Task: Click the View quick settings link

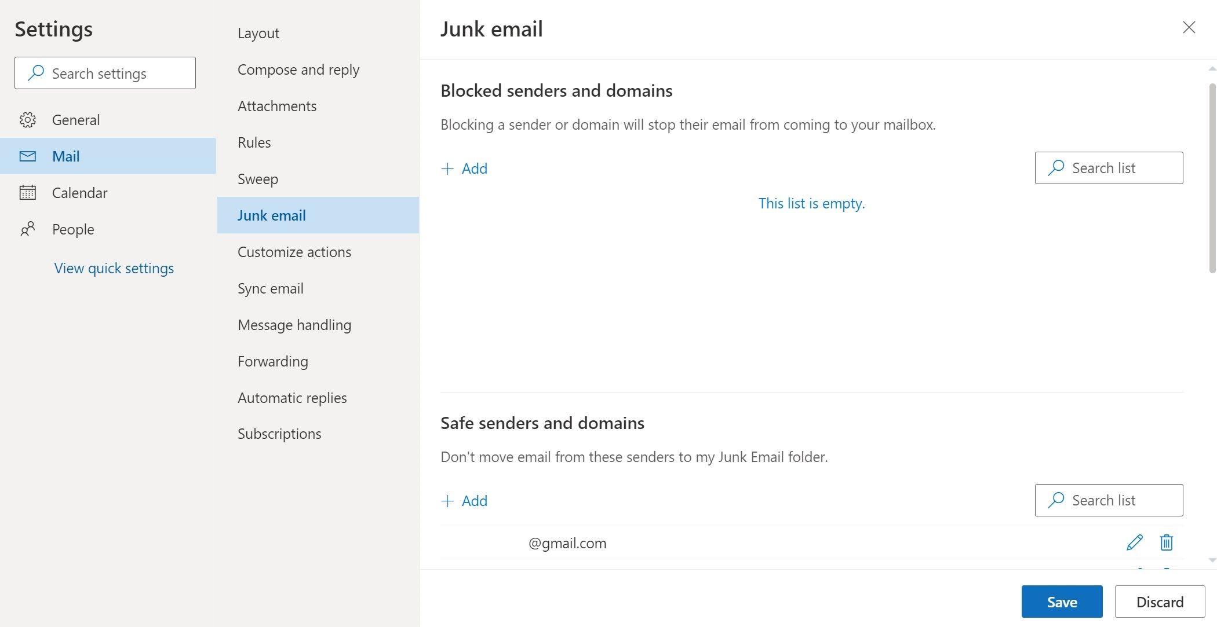Action: point(114,268)
